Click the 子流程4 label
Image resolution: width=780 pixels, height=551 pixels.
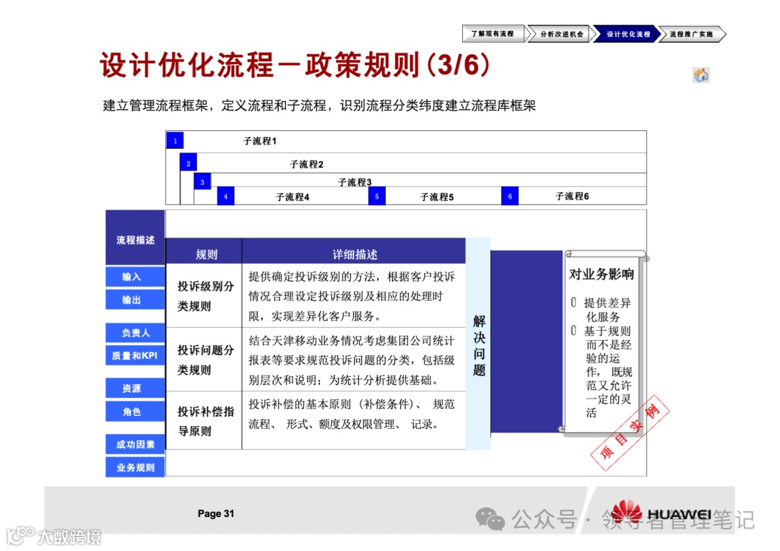(292, 197)
